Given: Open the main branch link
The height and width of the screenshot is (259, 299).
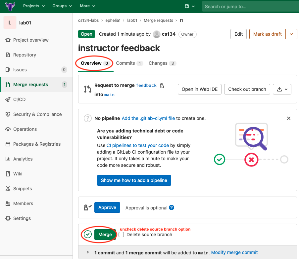Looking at the screenshot, I should (110, 95).
